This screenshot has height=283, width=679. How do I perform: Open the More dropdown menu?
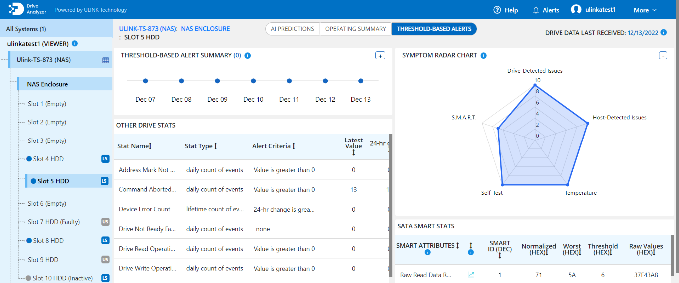[x=645, y=10]
